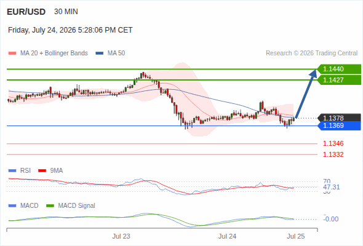Click the RSI 70 level label
This screenshot has width=363, height=246.
(327, 181)
